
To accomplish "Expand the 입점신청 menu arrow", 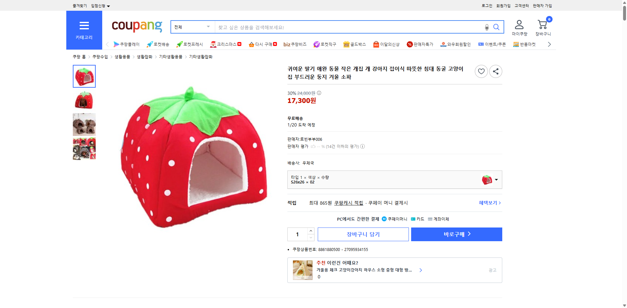I will pyautogui.click(x=109, y=6).
